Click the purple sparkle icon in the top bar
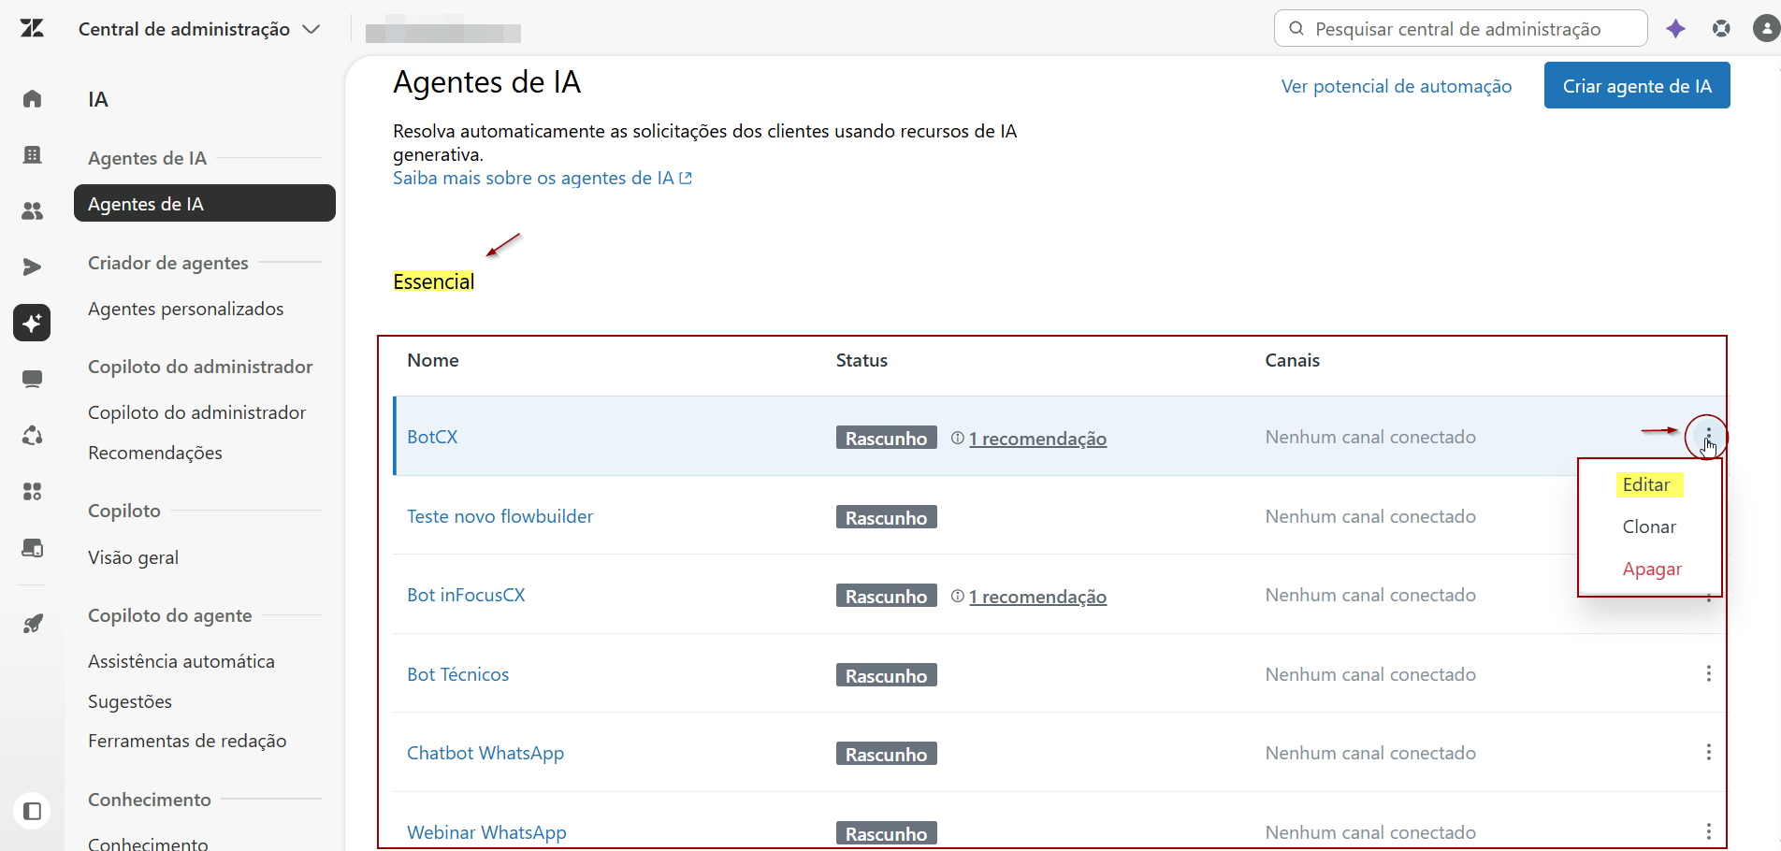The width and height of the screenshot is (1781, 851). [1675, 28]
